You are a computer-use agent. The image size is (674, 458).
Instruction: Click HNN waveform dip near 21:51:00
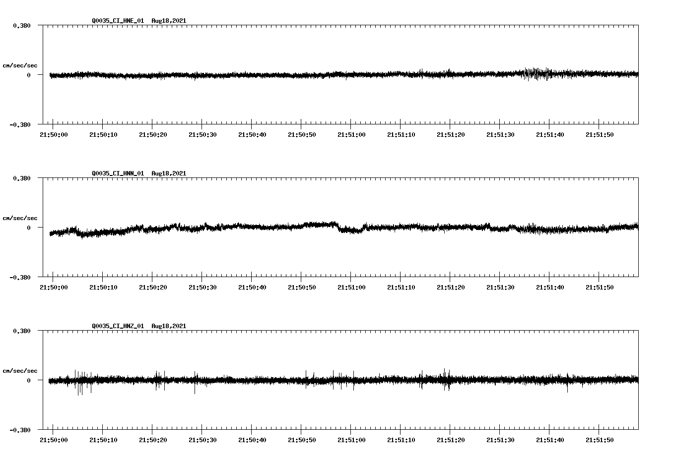coord(351,229)
